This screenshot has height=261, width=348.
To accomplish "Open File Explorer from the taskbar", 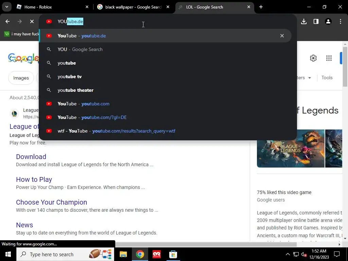I will click(123, 254).
